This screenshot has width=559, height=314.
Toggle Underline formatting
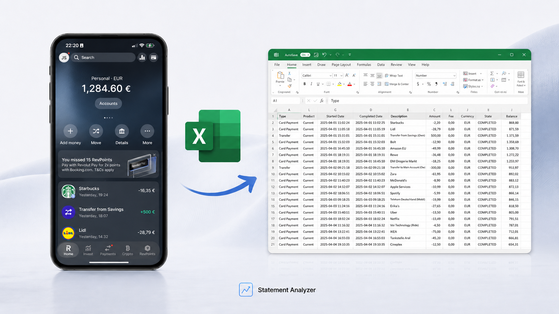click(x=318, y=84)
